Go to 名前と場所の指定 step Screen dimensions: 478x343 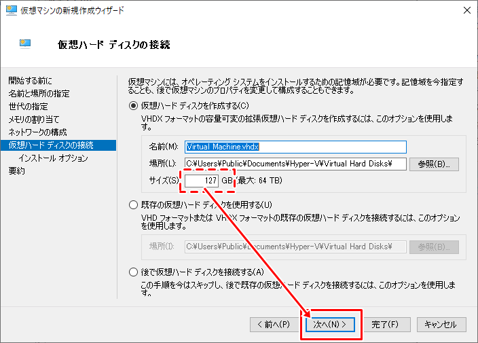click(39, 94)
